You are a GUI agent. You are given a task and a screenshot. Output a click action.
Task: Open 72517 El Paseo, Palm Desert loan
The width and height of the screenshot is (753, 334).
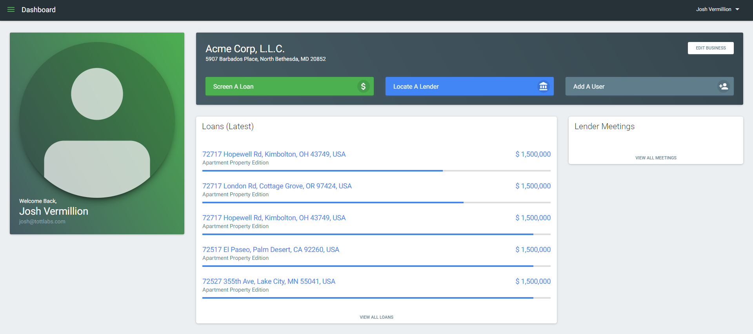pos(271,250)
